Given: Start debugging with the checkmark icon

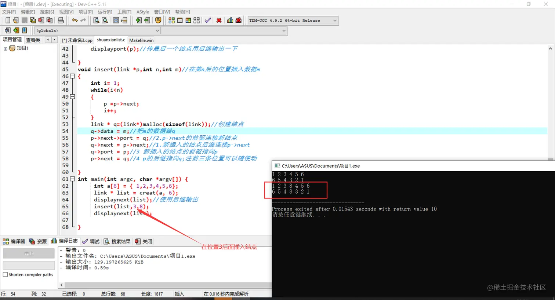Looking at the screenshot, I should [208, 21].
